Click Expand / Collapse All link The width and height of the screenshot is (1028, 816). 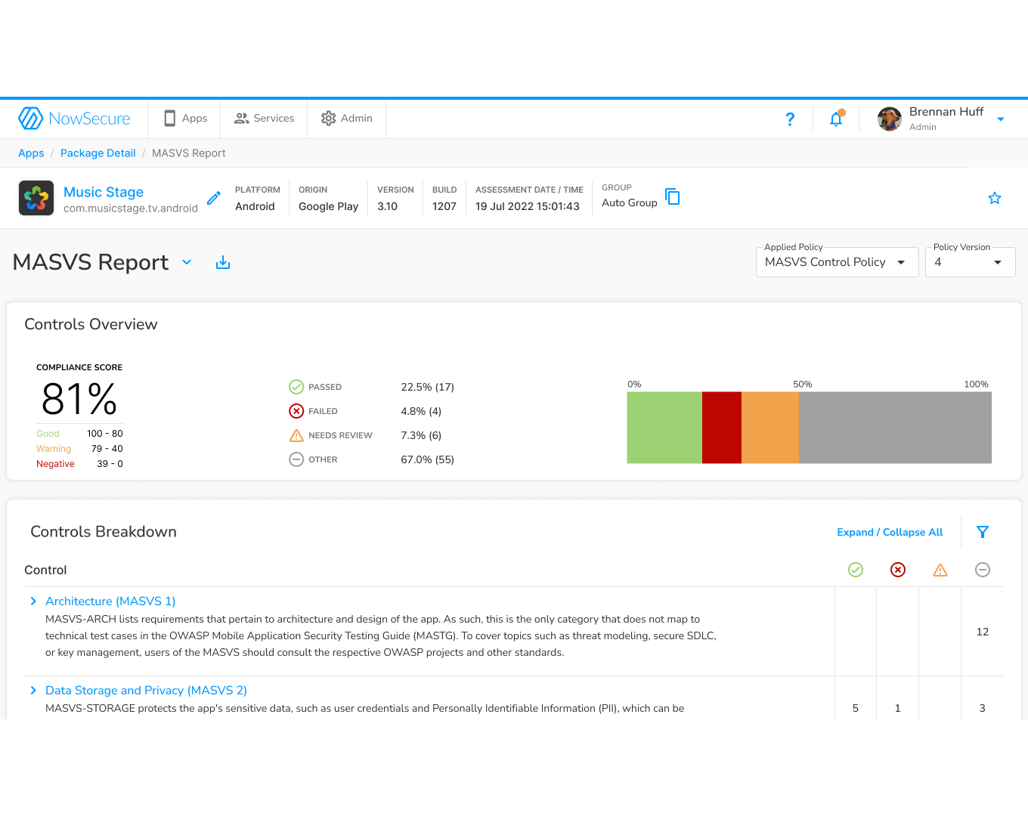890,532
